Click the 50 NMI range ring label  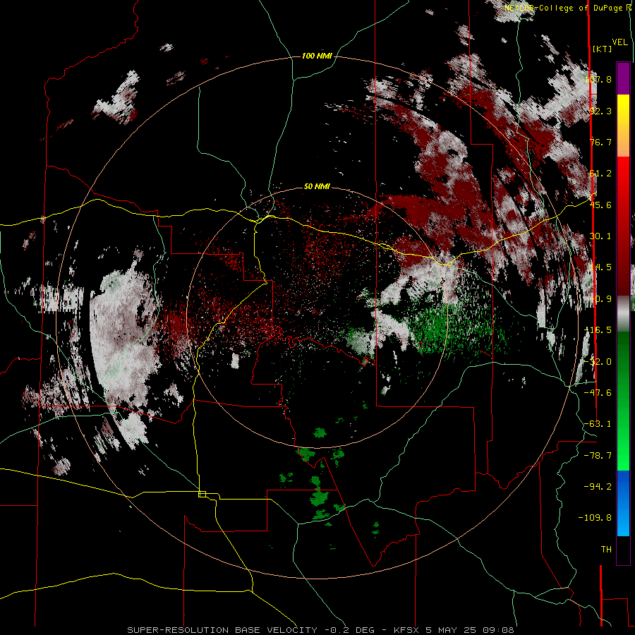click(317, 186)
